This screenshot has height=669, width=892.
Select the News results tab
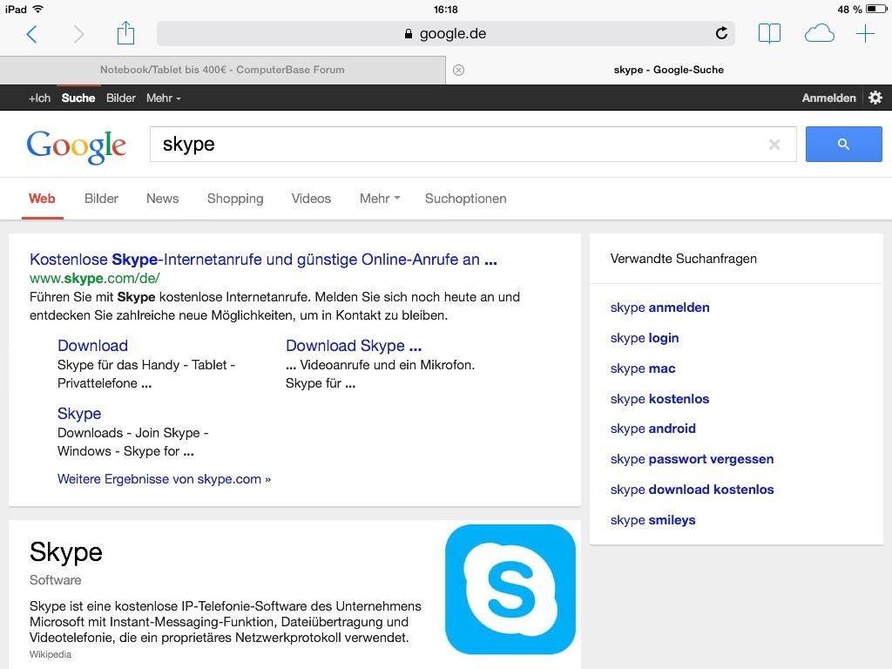[162, 199]
